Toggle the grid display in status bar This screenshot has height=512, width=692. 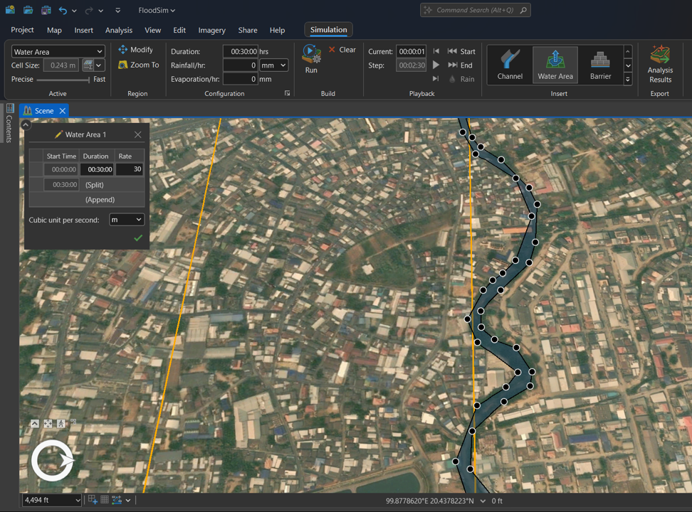point(105,501)
